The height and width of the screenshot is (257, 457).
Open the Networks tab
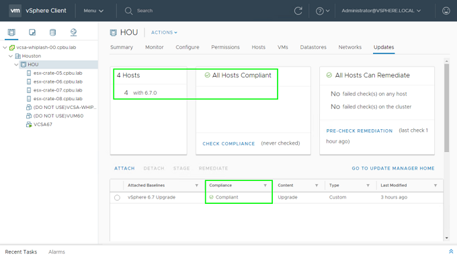click(x=350, y=47)
